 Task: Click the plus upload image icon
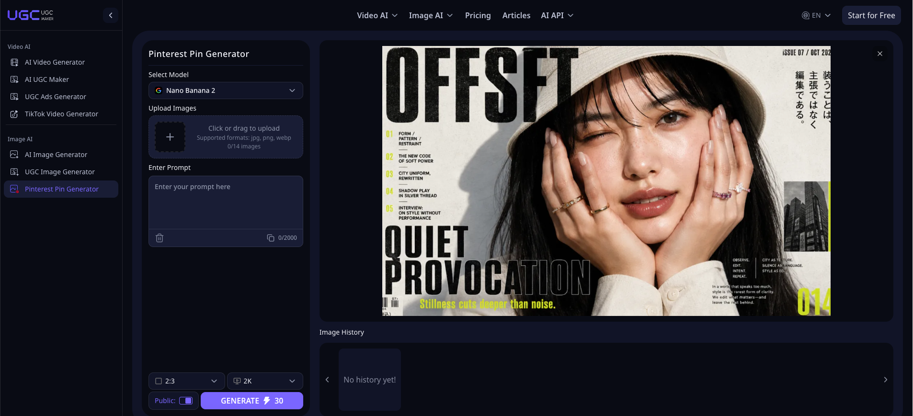coord(170,137)
